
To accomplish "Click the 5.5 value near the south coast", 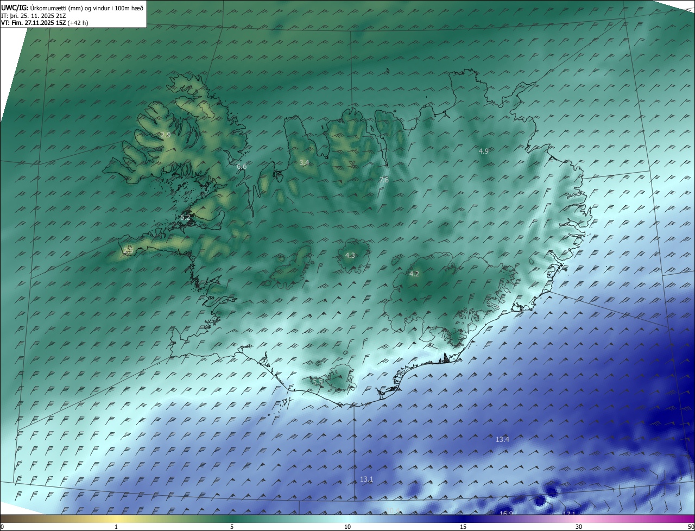I will tap(318, 382).
